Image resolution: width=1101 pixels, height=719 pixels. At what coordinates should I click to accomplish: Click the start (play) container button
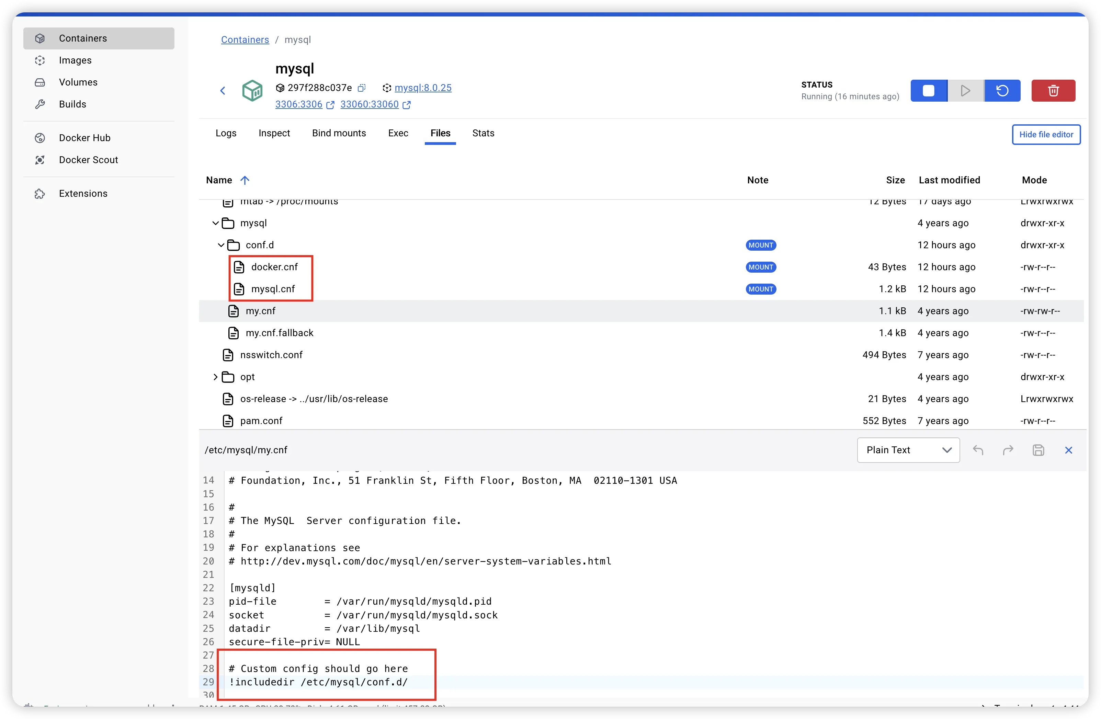965,91
